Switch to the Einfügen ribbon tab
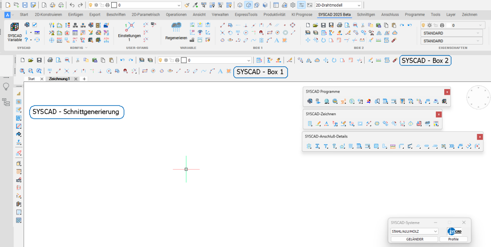The height and width of the screenshot is (247, 491). tap(76, 14)
